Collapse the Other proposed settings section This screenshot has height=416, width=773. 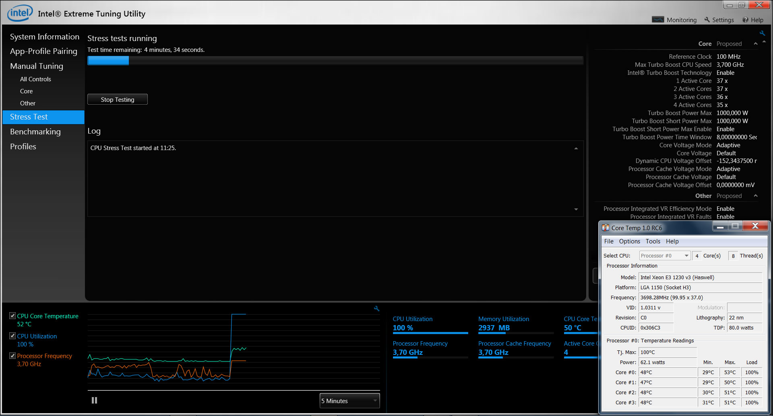point(756,196)
